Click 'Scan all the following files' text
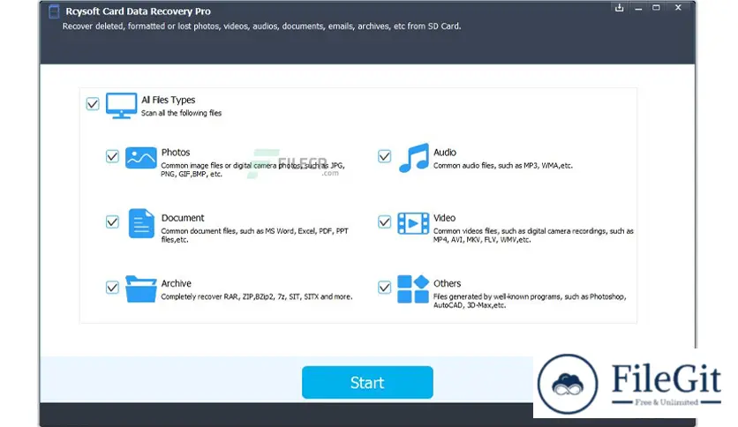The height and width of the screenshot is (427, 738). (181, 113)
